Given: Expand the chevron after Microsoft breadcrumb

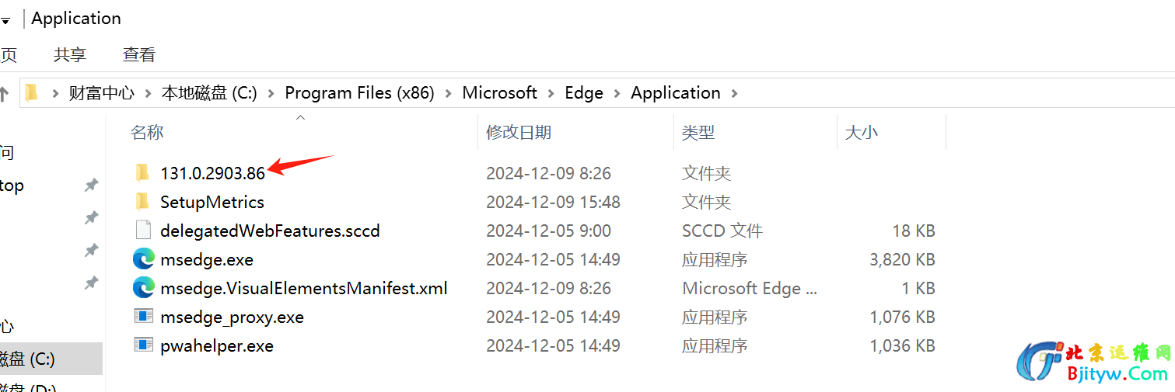Looking at the screenshot, I should click(551, 93).
